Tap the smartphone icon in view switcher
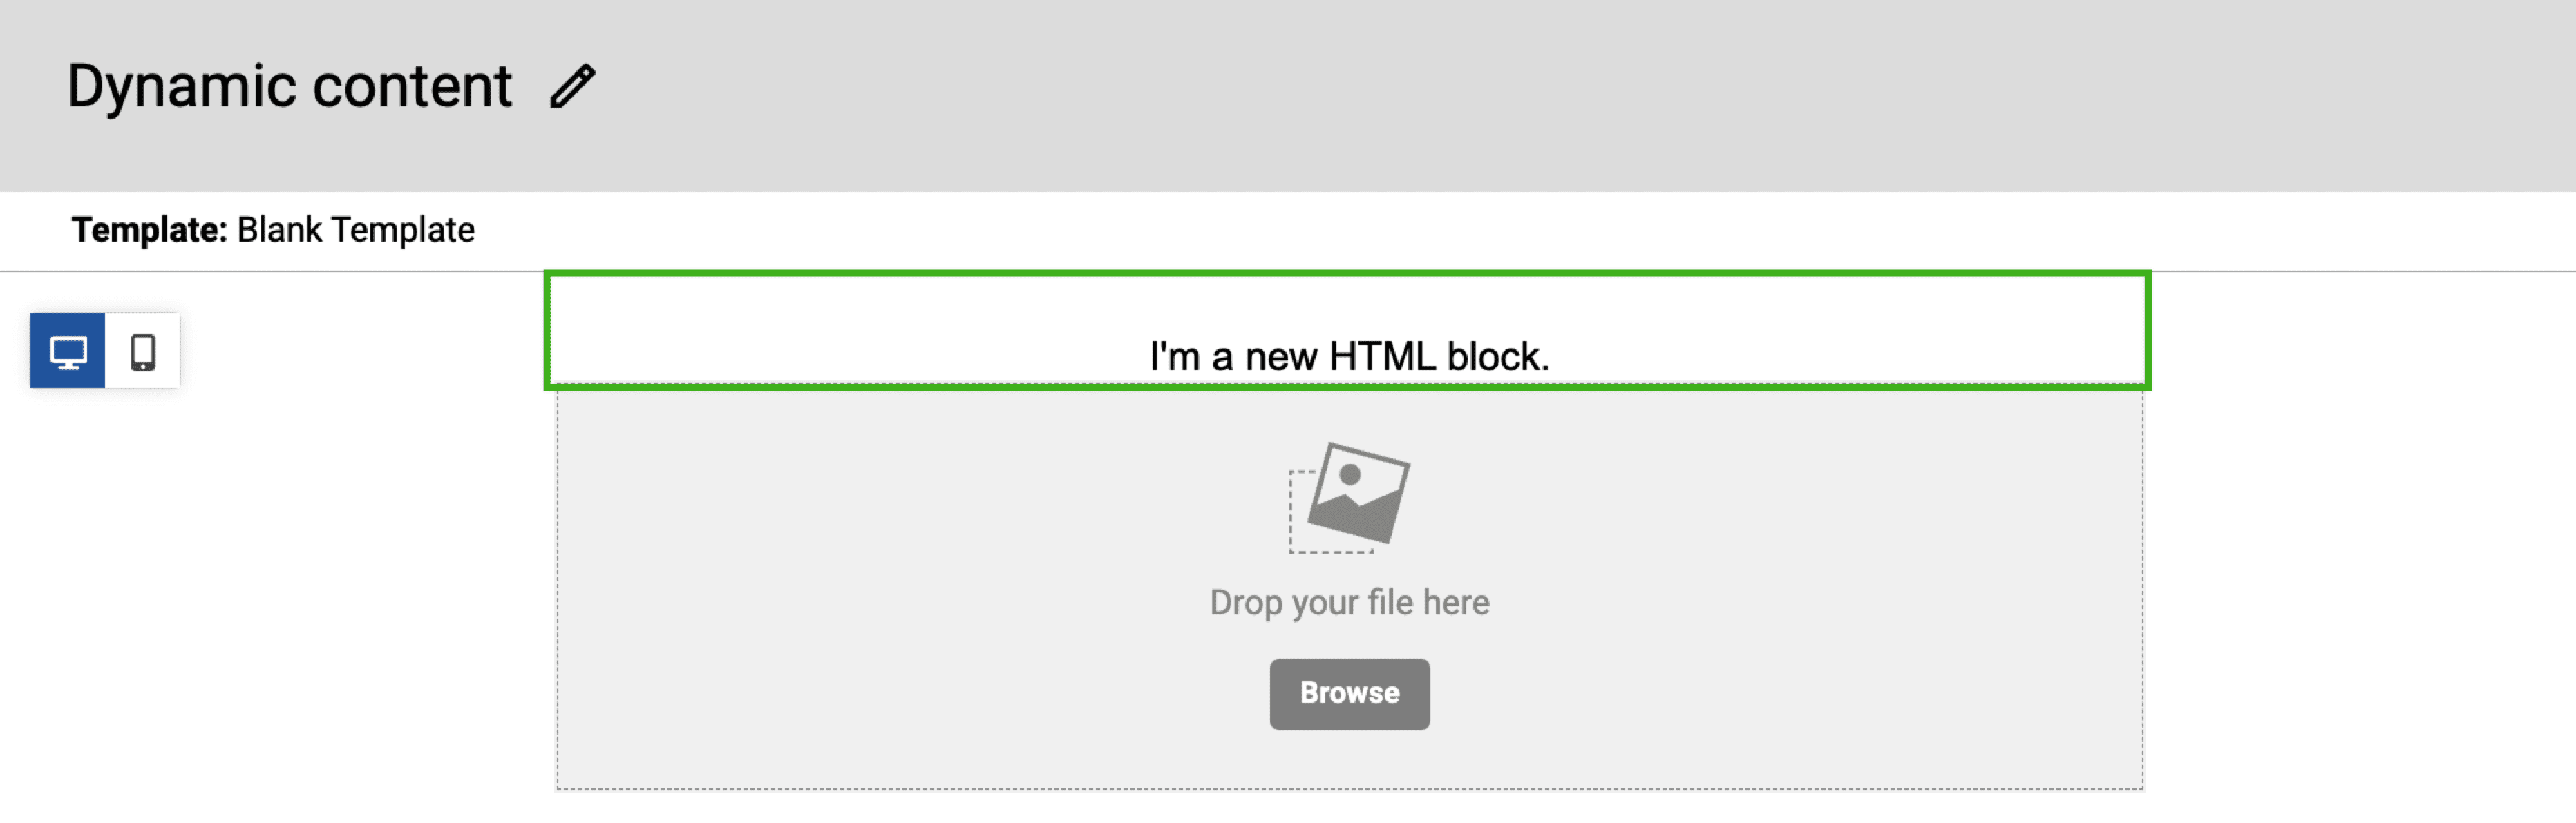Screen dimensions: 2576x823 click(143, 351)
